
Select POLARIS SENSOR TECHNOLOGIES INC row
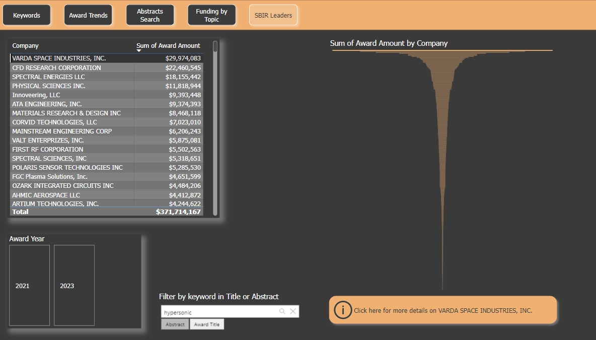(x=106, y=168)
